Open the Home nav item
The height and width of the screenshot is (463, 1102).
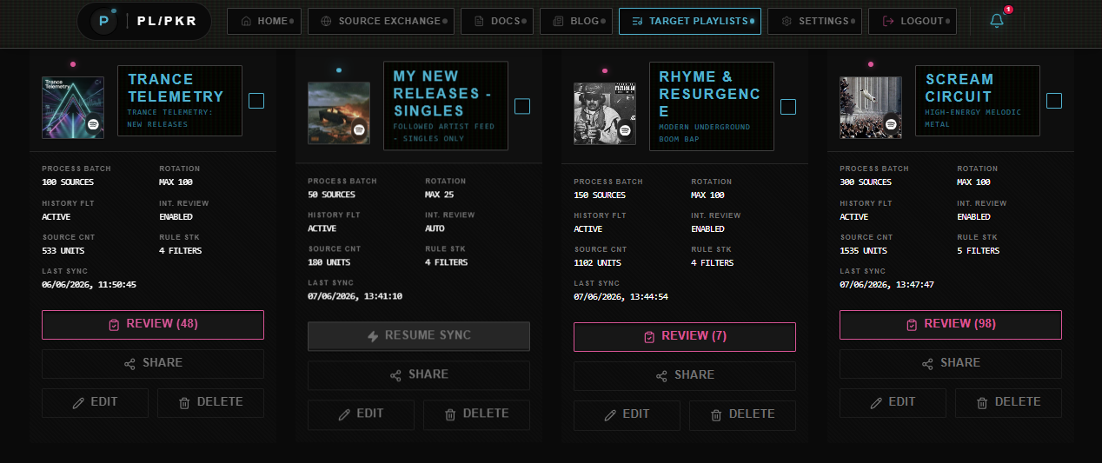click(265, 21)
